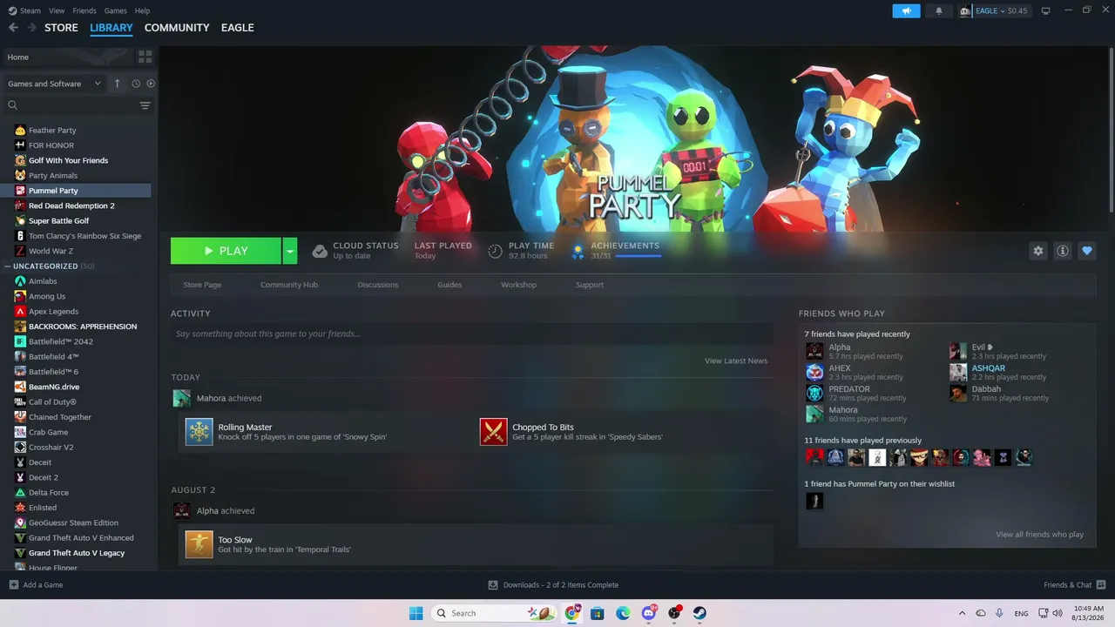This screenshot has height=627, width=1115.
Task: Click Add a Game plus icon
Action: [x=13, y=585]
